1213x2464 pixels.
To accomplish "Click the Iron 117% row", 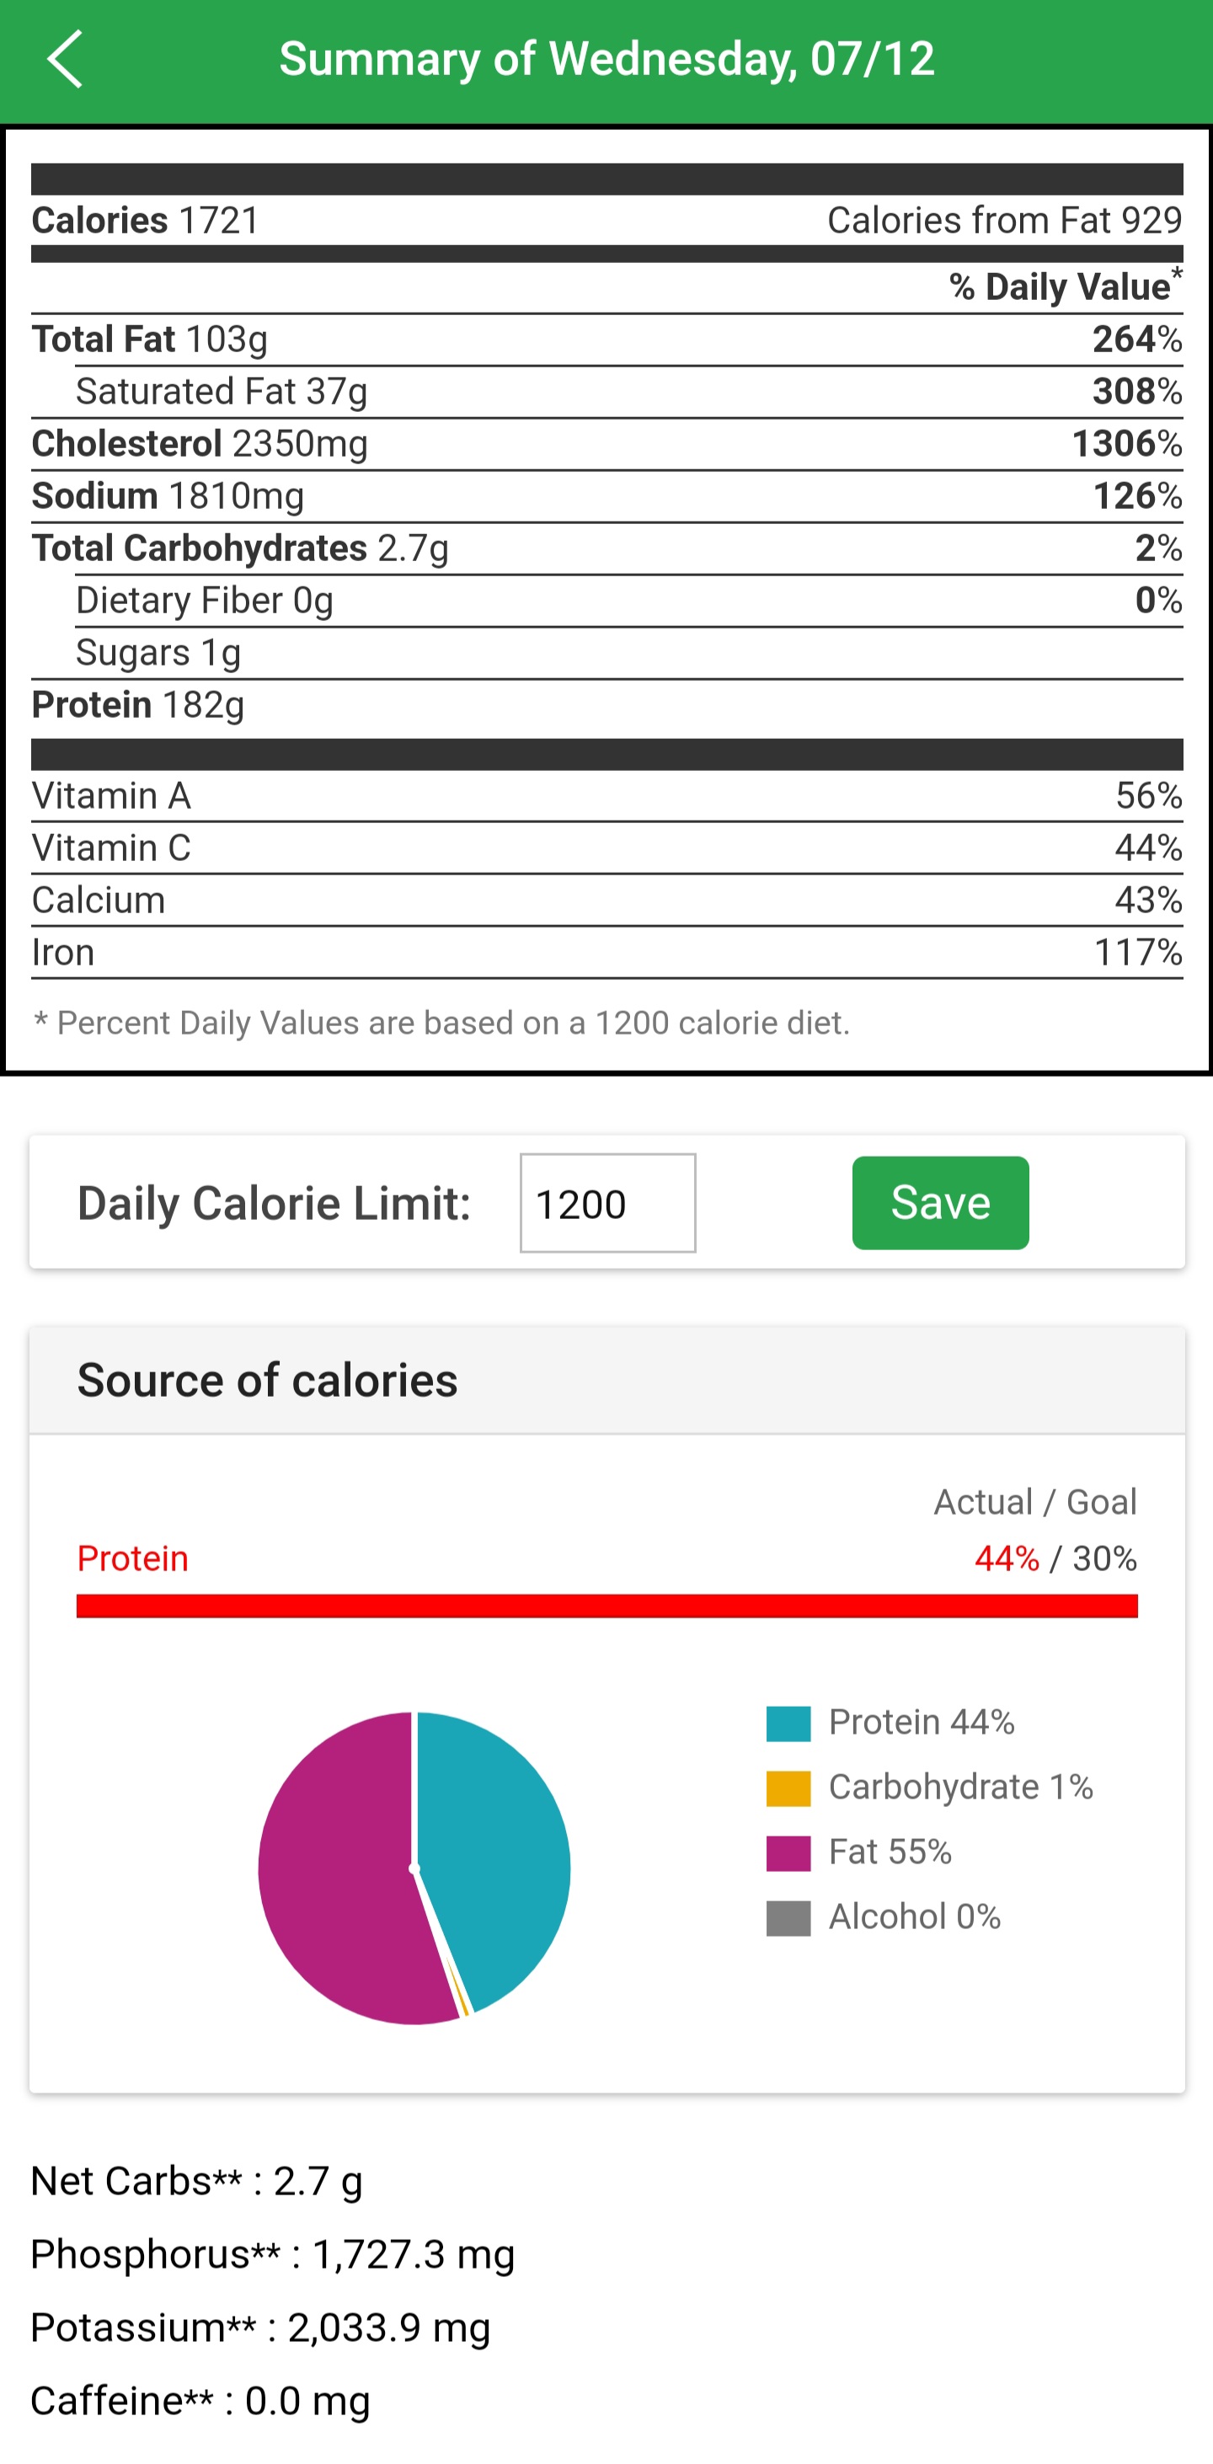I will [606, 953].
